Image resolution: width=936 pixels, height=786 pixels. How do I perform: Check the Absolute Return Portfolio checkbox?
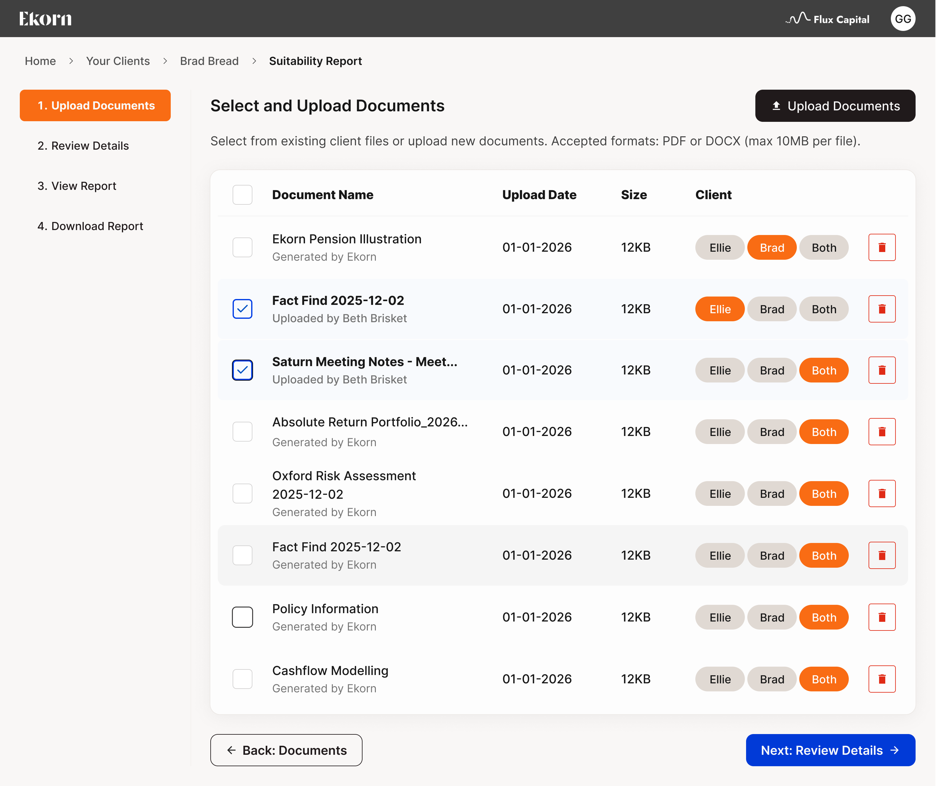pyautogui.click(x=243, y=432)
